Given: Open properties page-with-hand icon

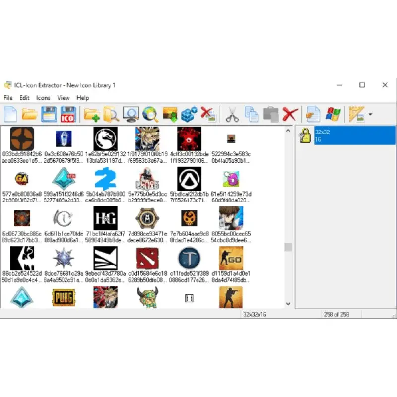Looking at the screenshot, I should (x=313, y=115).
